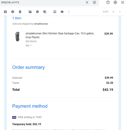125x130 pixels.
Task: Click the garbage can product thumbnail
Action: click(x=17, y=37)
